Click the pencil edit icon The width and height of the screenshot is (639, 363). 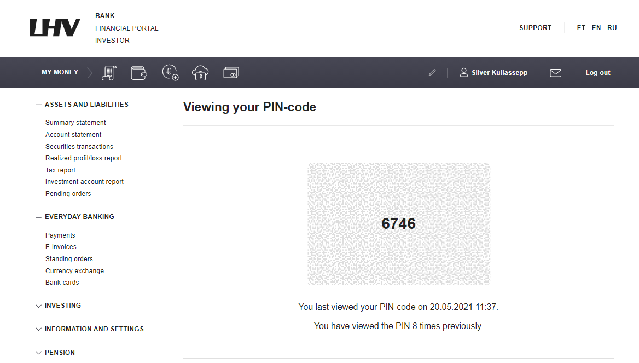click(x=432, y=73)
